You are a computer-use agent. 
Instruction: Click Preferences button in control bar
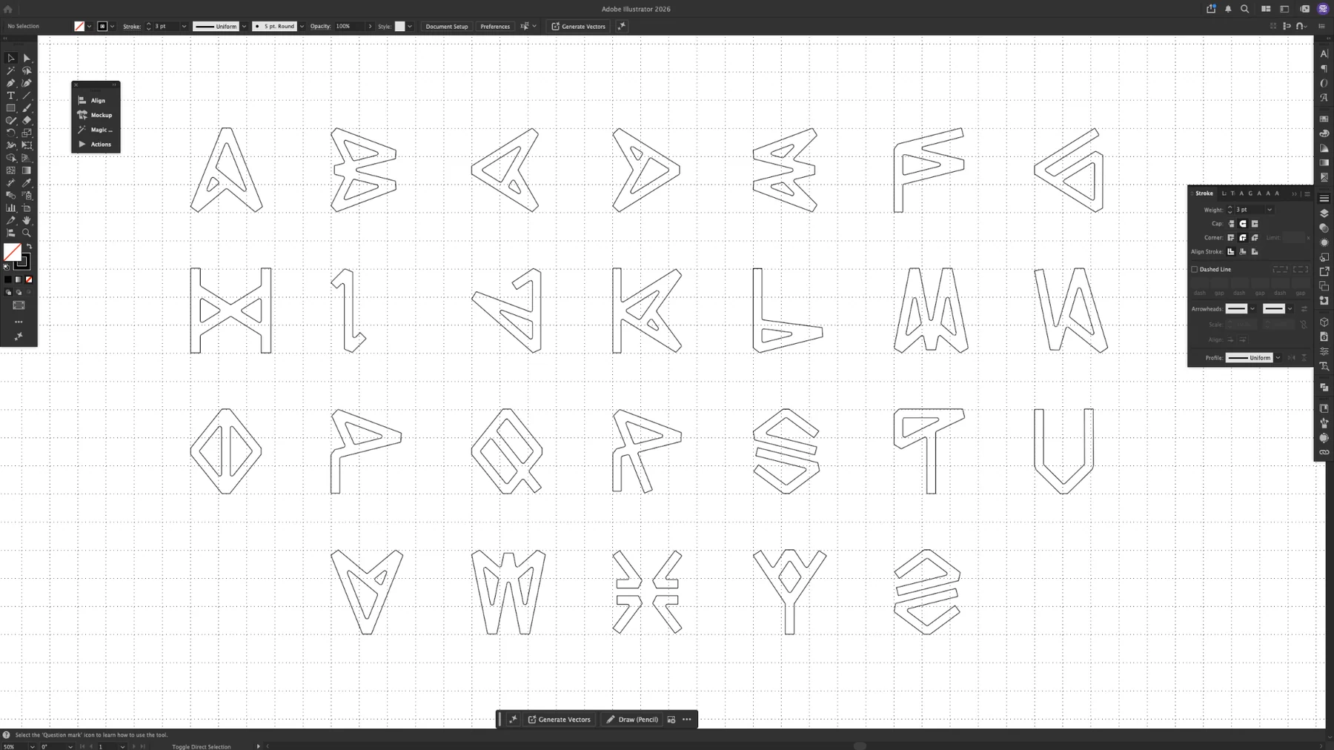495,27
